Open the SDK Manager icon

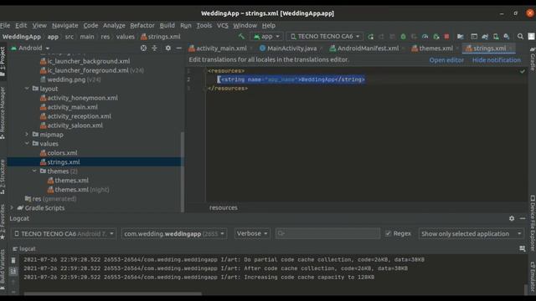(507, 37)
